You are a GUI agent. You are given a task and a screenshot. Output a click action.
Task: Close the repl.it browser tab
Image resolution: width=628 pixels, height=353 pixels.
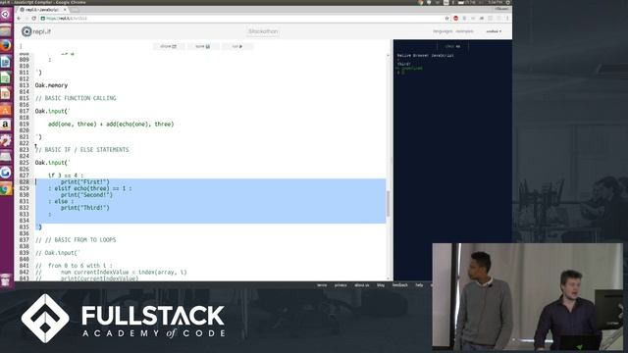[x=65, y=10]
